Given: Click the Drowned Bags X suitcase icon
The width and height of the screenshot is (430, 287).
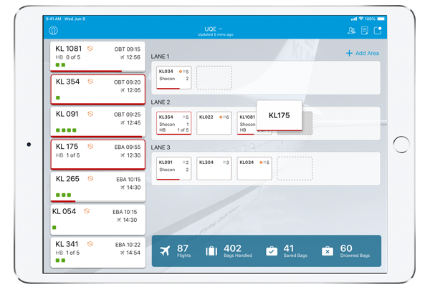Looking at the screenshot, I should coord(328,250).
